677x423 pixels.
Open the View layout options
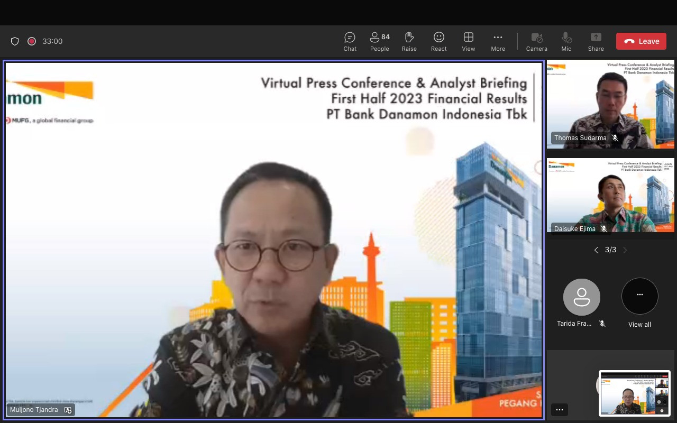468,41
